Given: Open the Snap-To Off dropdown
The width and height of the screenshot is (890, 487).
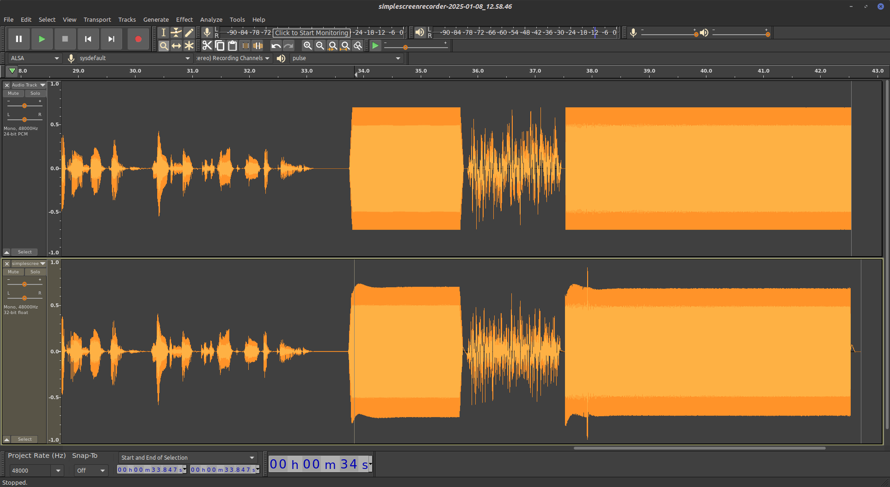Looking at the screenshot, I should tap(91, 470).
